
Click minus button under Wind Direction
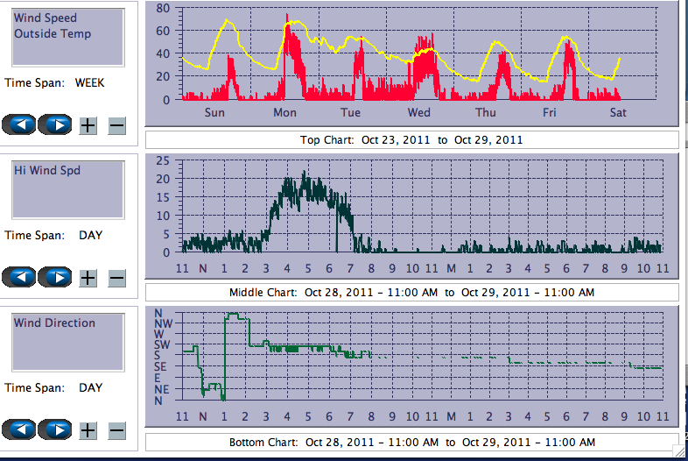point(116,429)
